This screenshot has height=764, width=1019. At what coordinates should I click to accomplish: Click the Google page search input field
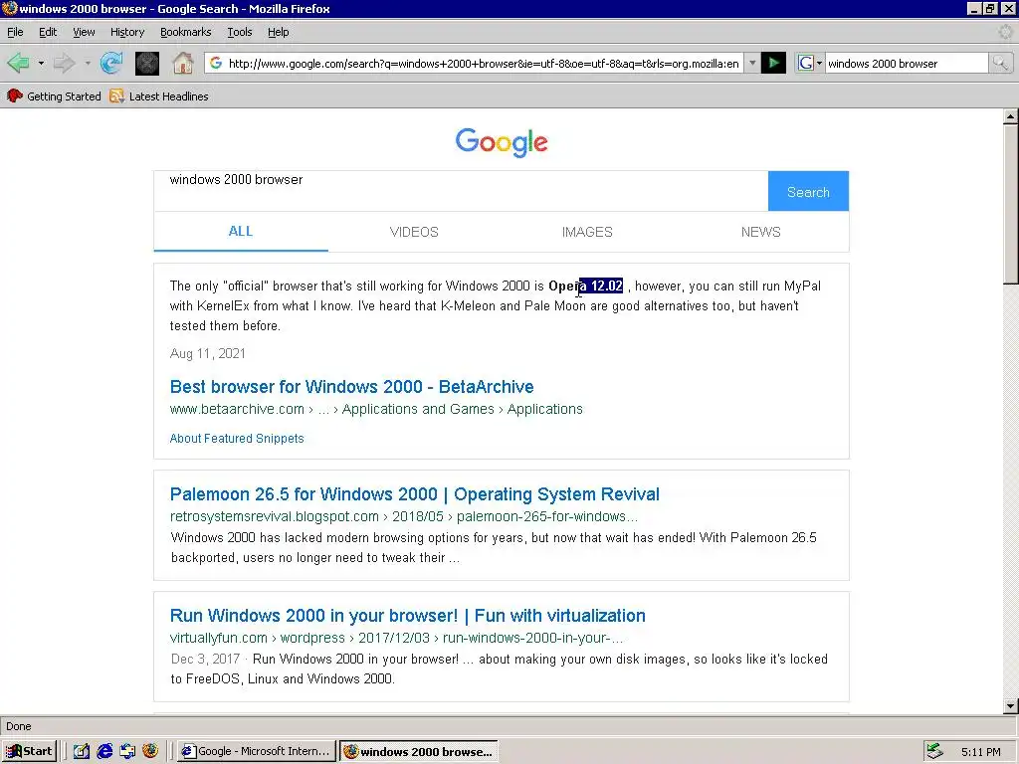461,191
